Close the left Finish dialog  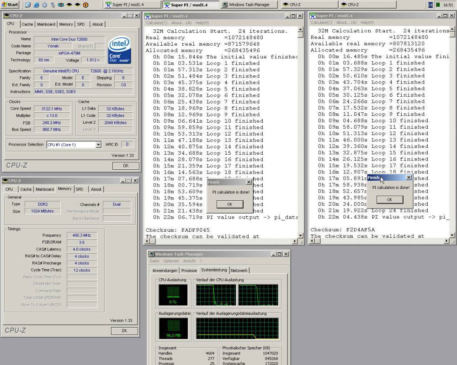pos(249,182)
